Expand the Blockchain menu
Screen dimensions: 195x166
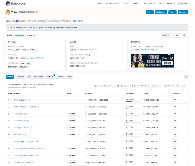point(112,3)
